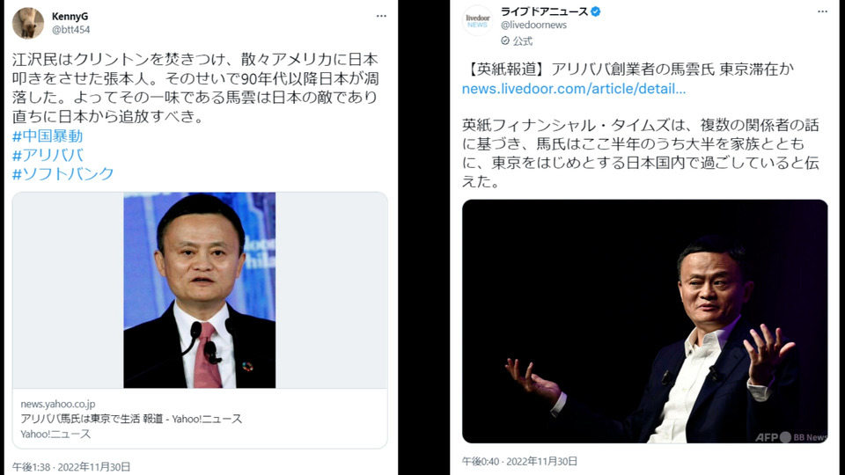The image size is (845, 475).
Task: Open more options on the livedoor tweet
Action: (x=822, y=11)
